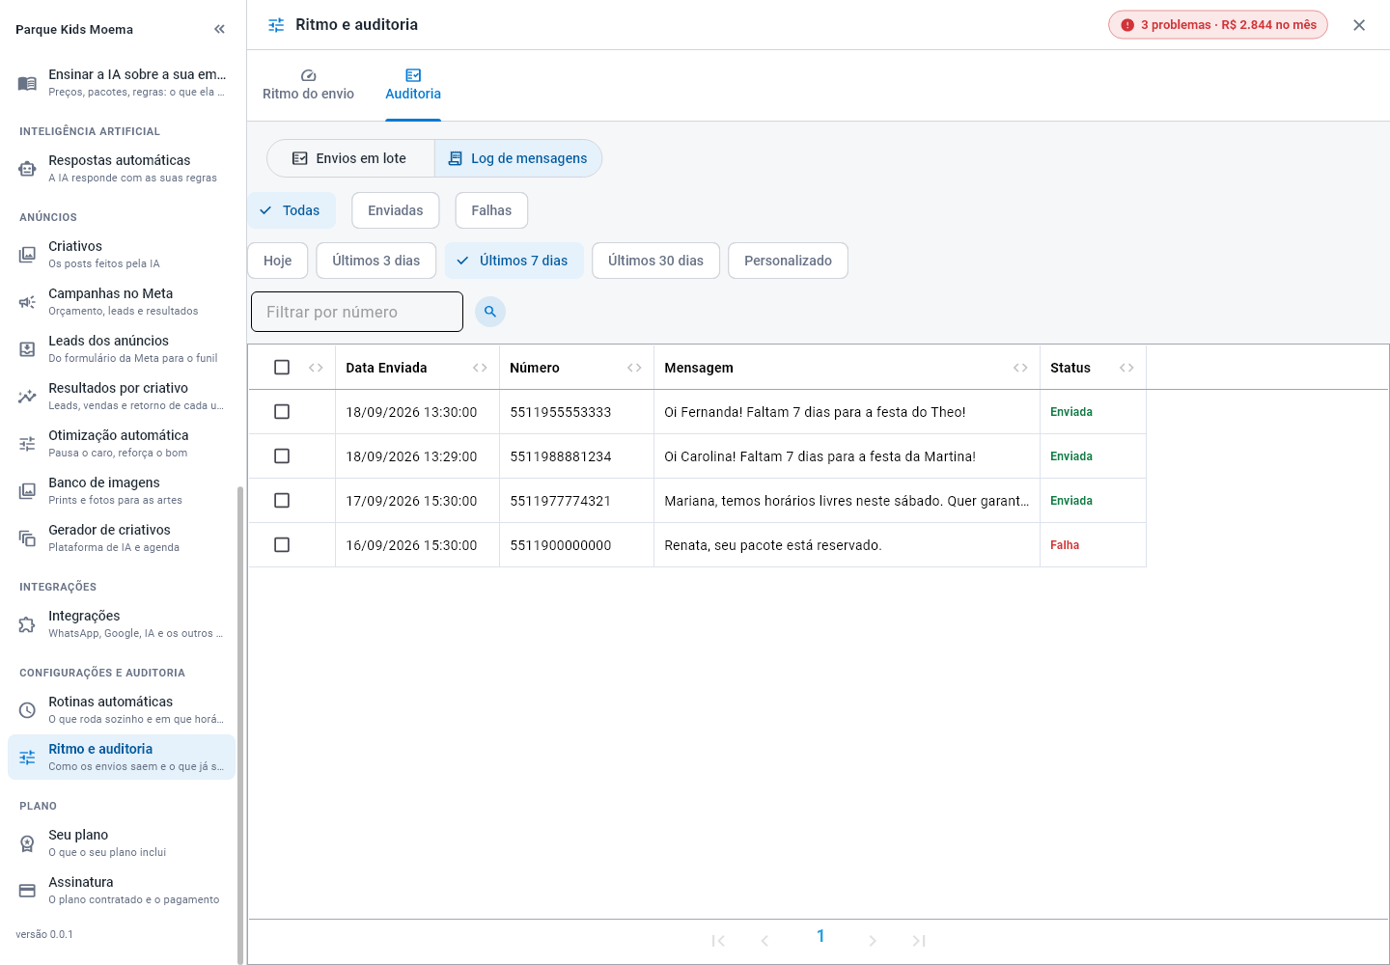Open Integrações in the sidebar
Screen dimensions: 1390x965
pos(122,624)
